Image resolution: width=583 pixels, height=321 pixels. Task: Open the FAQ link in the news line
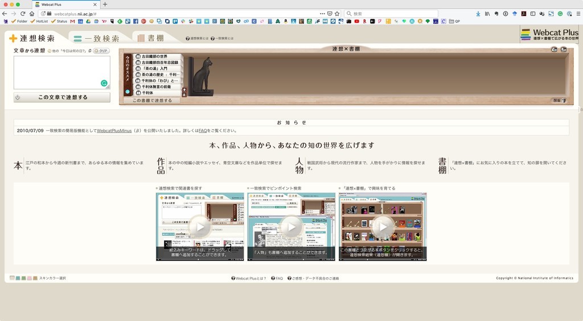click(203, 131)
